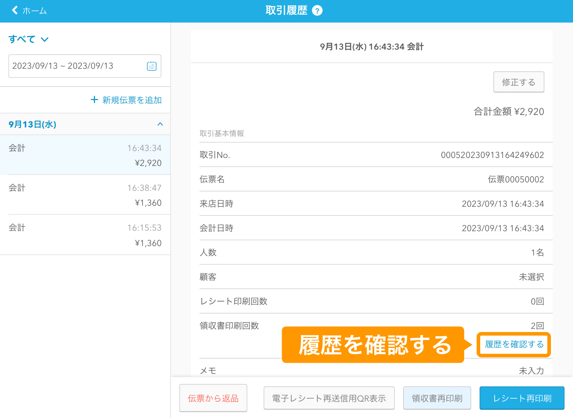Select the 16:43:34 ¥2,920 transaction

click(x=85, y=155)
